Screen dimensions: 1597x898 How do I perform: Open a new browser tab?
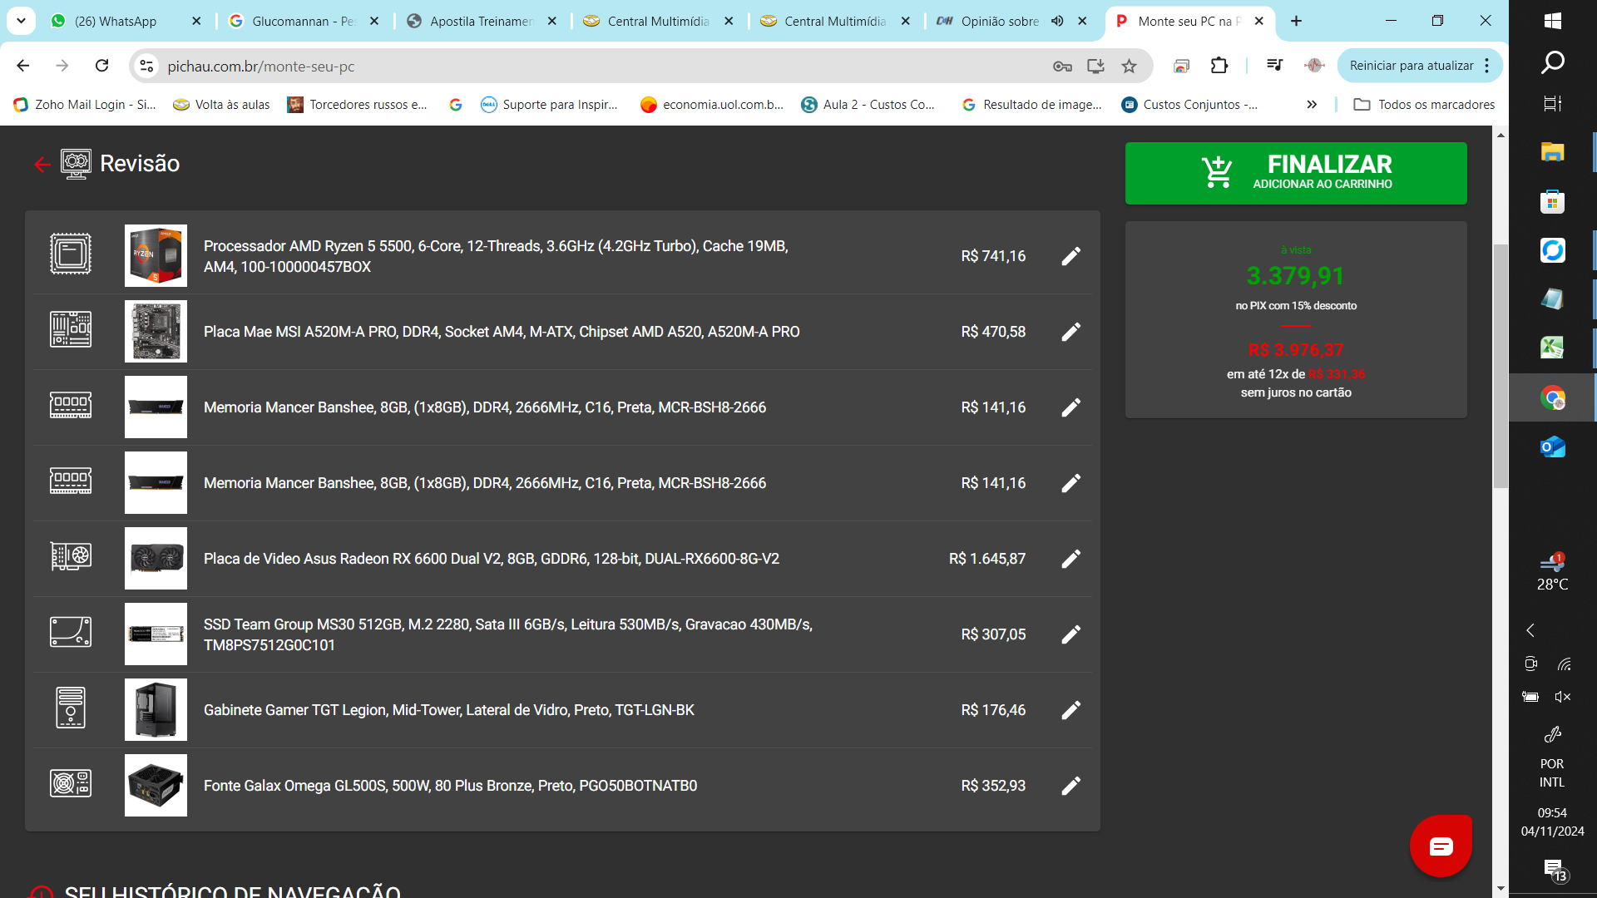pyautogui.click(x=1296, y=21)
